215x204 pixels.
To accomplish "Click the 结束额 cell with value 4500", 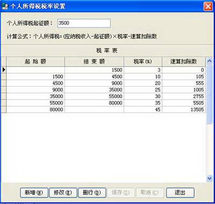I will pos(94,76).
